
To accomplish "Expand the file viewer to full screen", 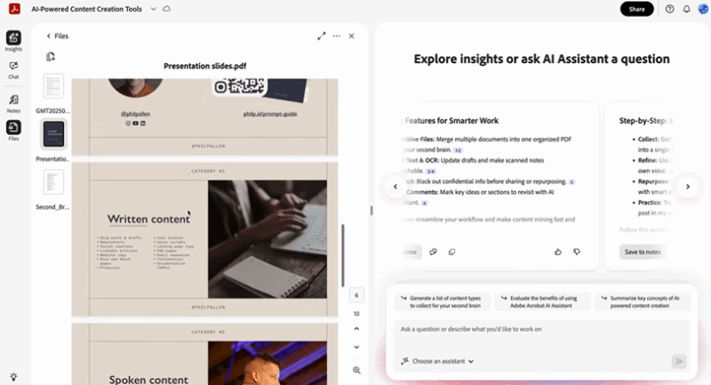I will click(x=321, y=36).
